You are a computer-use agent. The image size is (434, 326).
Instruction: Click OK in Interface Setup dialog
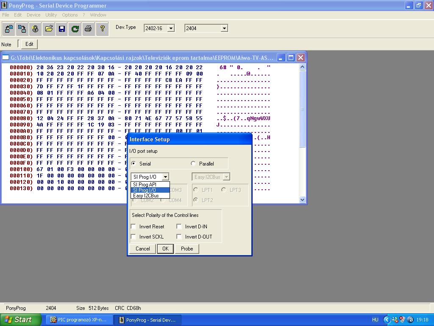(x=165, y=249)
